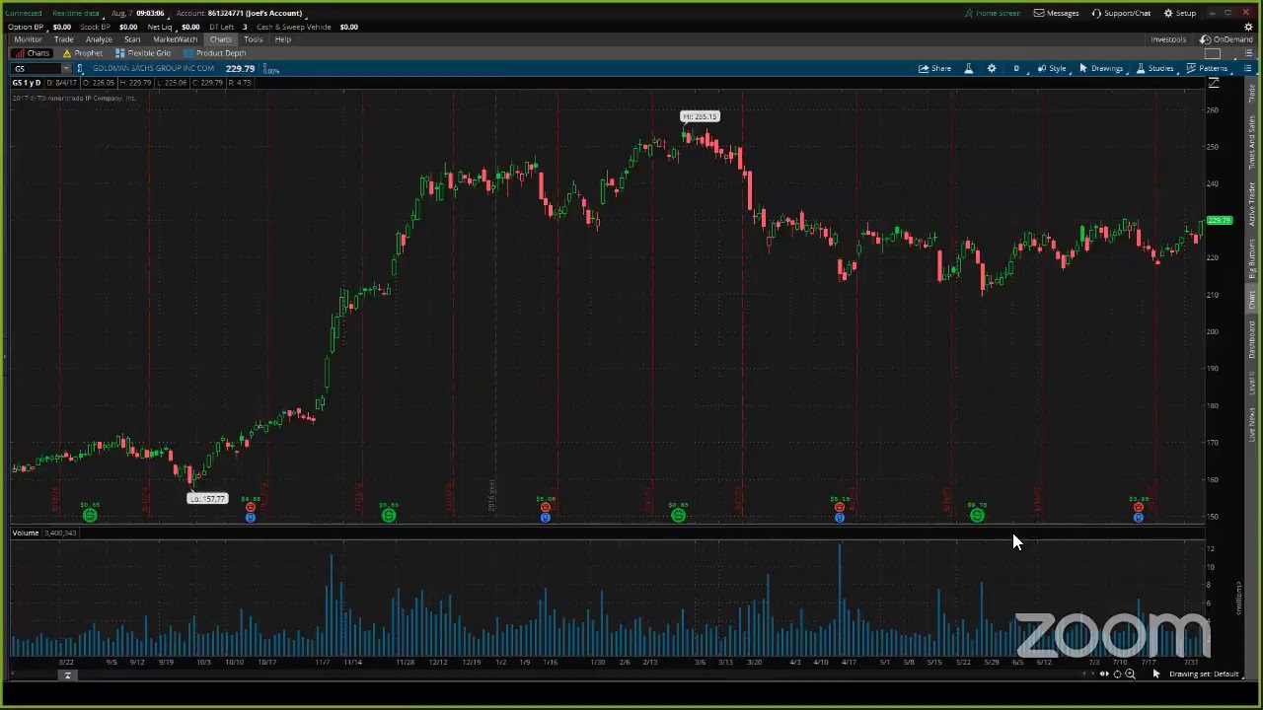Switch to the Analyze tab
Viewport: 1263px width, 710px height.
coord(99,39)
